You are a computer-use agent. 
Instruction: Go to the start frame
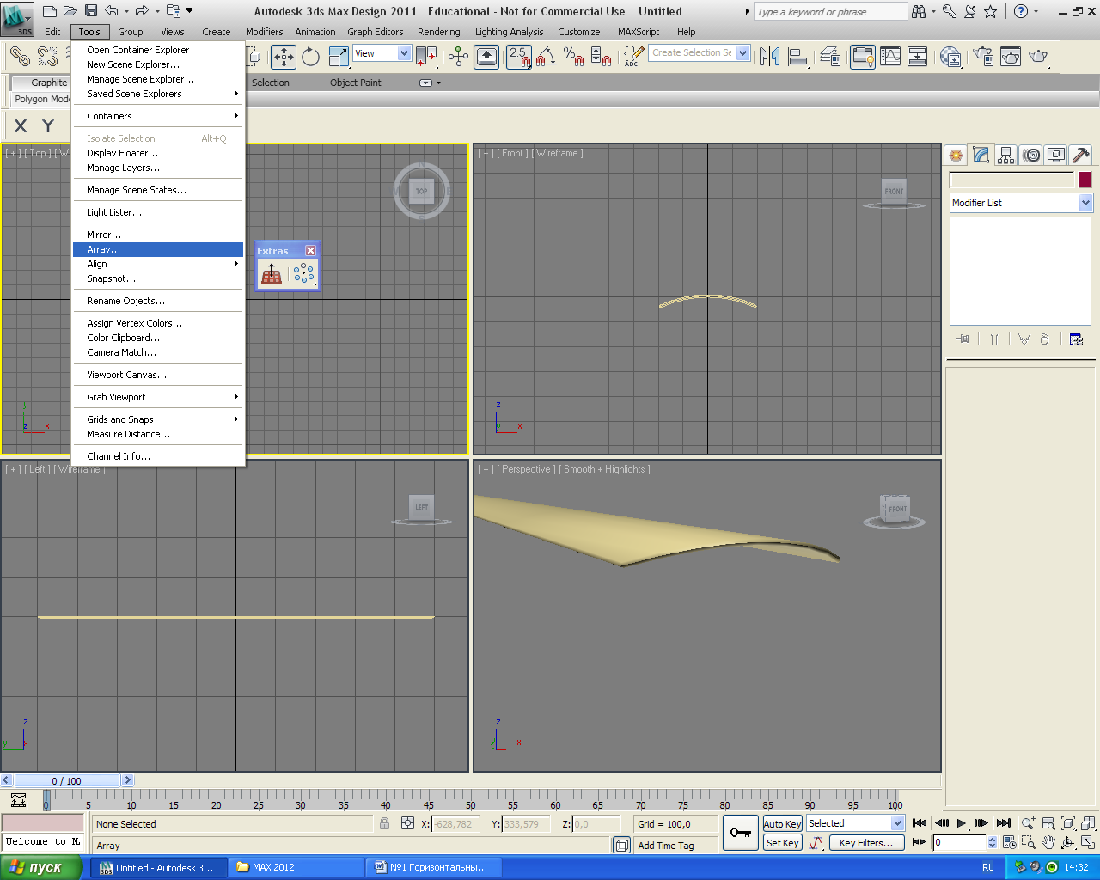point(919,823)
